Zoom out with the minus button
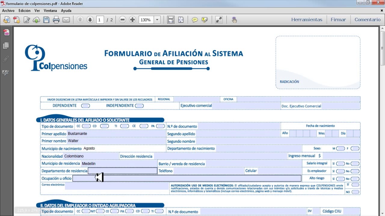This screenshot has width=385, height=216. pos(122,20)
